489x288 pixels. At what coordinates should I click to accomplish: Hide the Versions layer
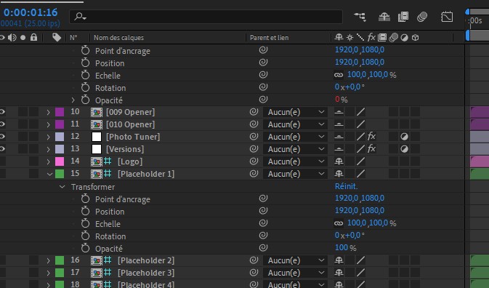click(2, 149)
